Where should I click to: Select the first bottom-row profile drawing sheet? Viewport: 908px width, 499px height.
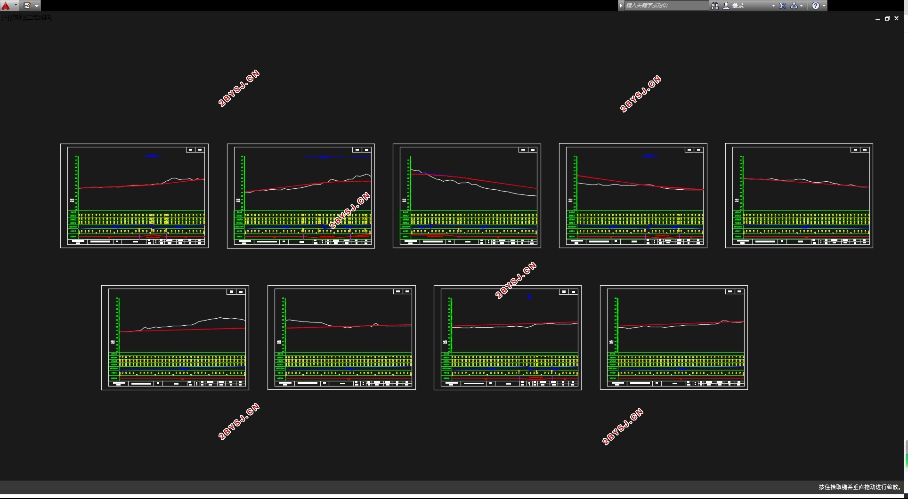[x=175, y=338]
